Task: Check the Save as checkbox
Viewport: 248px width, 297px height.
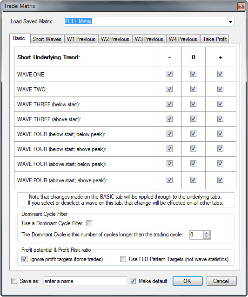Action: pyautogui.click(x=14, y=281)
